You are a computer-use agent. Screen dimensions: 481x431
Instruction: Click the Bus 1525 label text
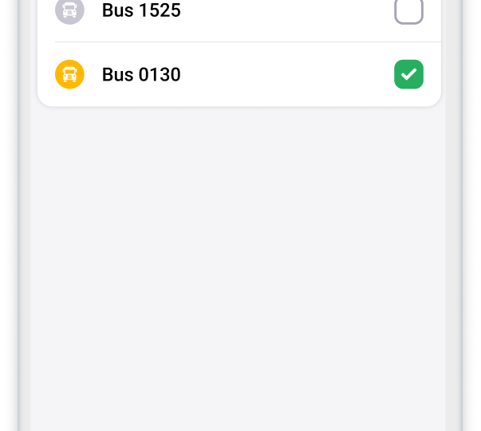[141, 11]
